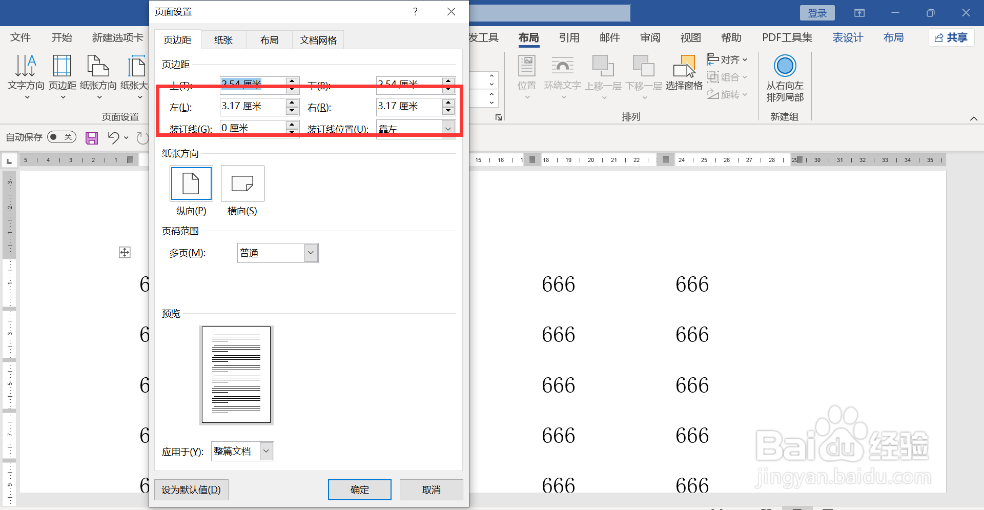984x510 pixels.
Task: Click the Align (对齐) ribbon button
Action: click(727, 59)
